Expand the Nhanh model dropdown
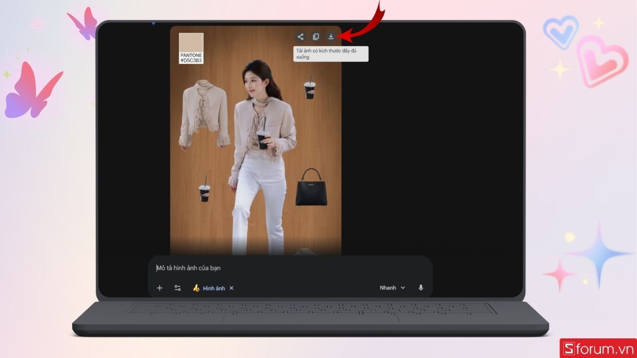Viewport: 637px width, 358px height. [x=392, y=287]
